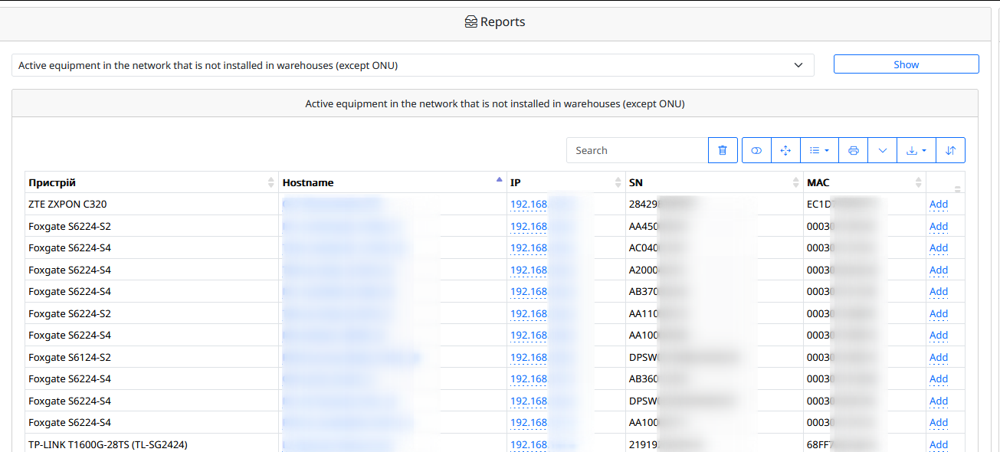Open the report selection dropdown
The height and width of the screenshot is (452, 1000).
[x=413, y=65]
